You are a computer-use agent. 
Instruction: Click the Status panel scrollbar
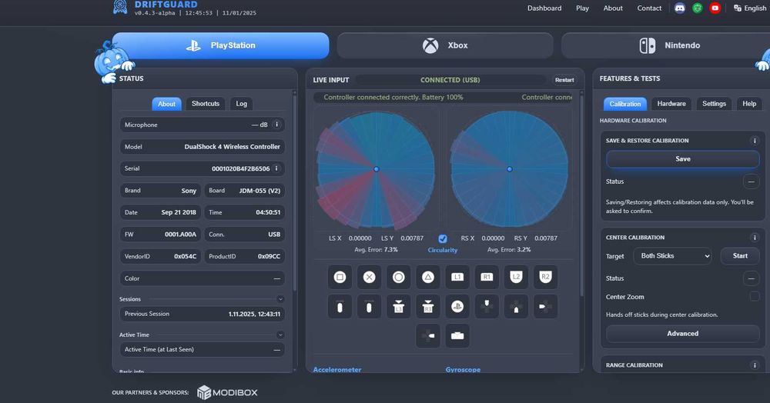click(x=294, y=192)
